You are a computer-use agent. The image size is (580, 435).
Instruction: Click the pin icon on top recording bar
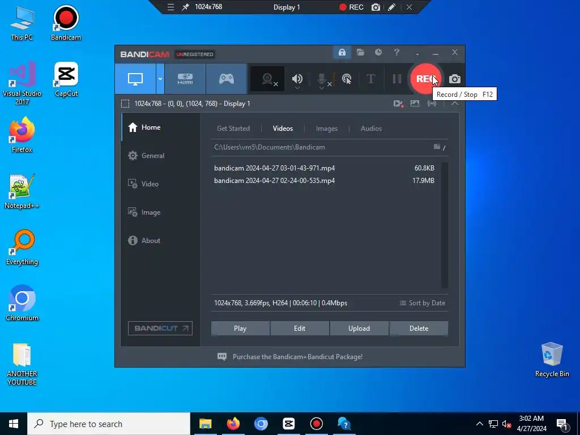click(x=185, y=7)
